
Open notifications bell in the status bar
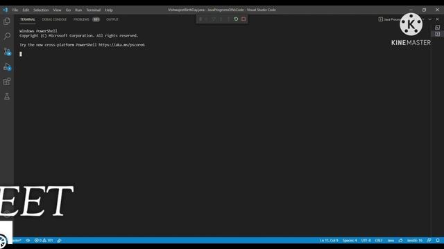(438, 240)
